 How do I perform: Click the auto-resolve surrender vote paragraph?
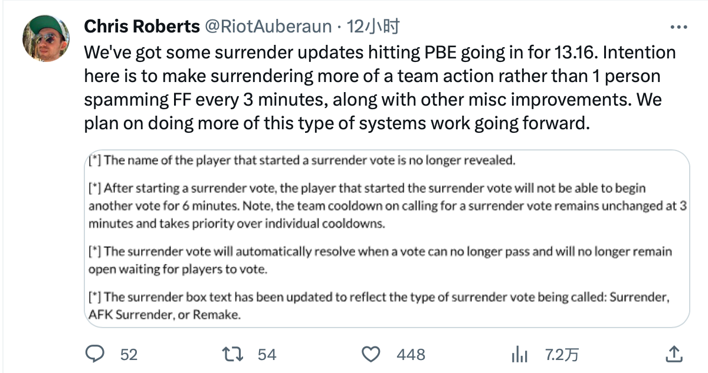[380, 260]
